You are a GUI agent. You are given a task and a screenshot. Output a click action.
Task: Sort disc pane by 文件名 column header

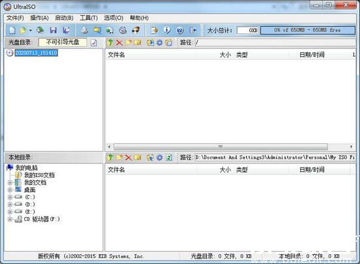click(x=151, y=55)
